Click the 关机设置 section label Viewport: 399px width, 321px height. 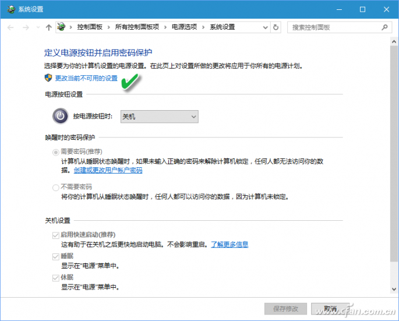point(58,220)
